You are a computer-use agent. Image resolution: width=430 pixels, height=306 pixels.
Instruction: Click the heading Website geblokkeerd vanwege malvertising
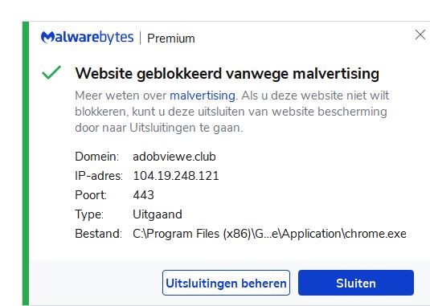click(227, 73)
